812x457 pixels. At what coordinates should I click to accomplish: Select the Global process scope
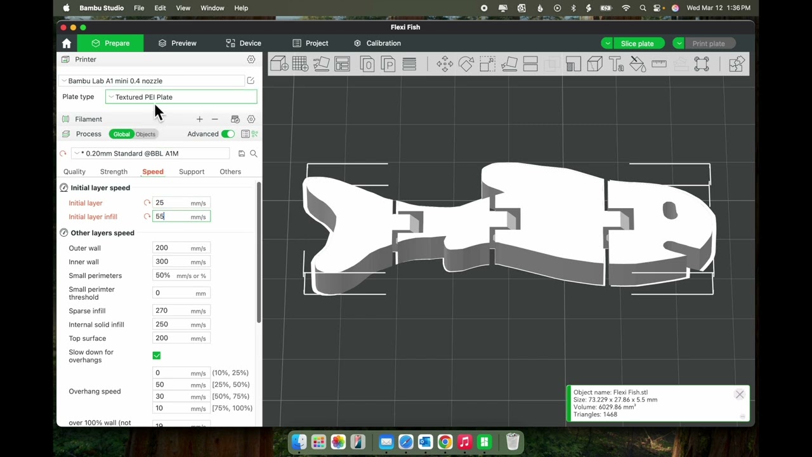click(121, 134)
